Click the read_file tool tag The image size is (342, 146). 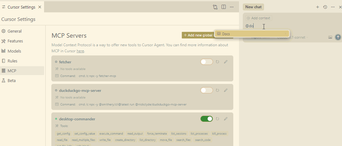(62, 140)
